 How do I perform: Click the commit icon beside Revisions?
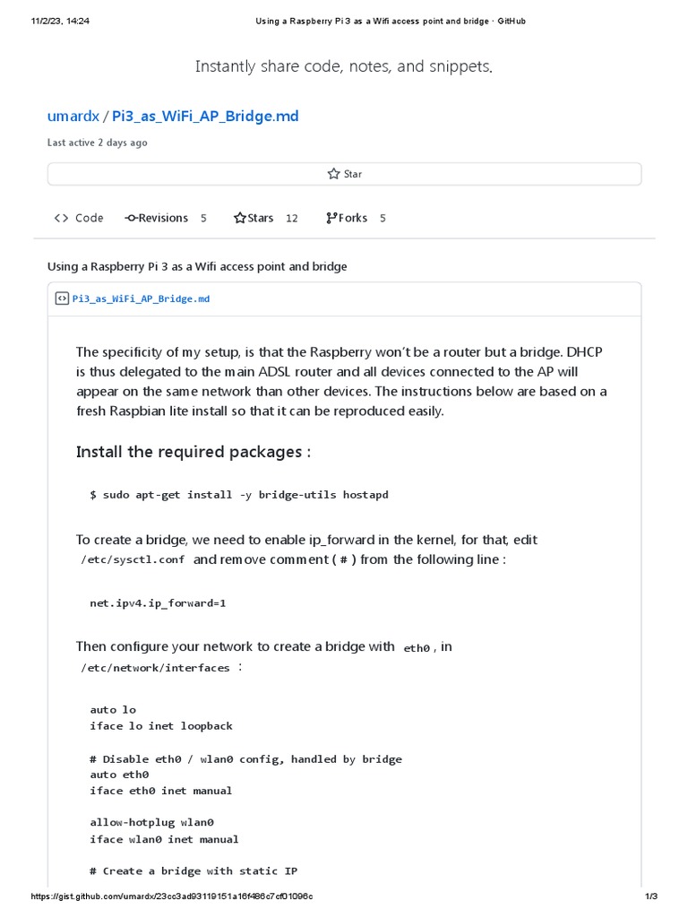pyautogui.click(x=131, y=218)
